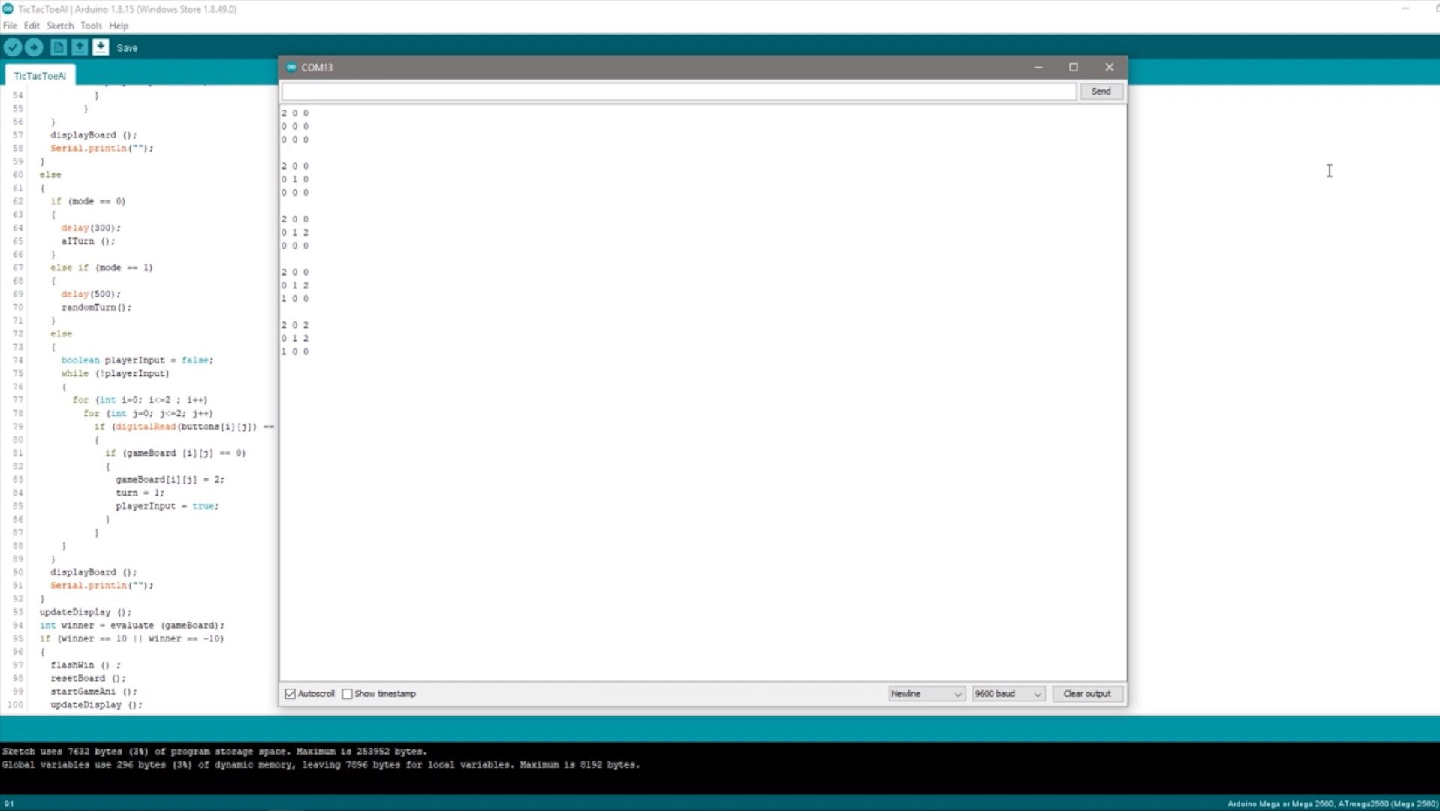Click the serial monitor text input field

pyautogui.click(x=679, y=92)
